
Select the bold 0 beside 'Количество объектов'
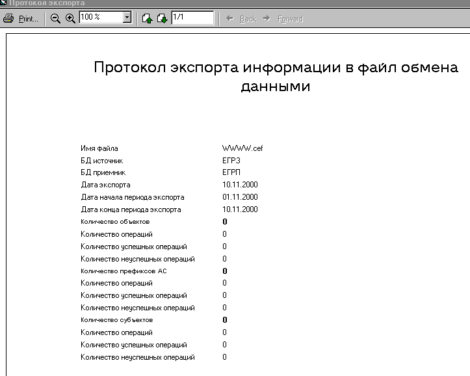tap(225, 222)
